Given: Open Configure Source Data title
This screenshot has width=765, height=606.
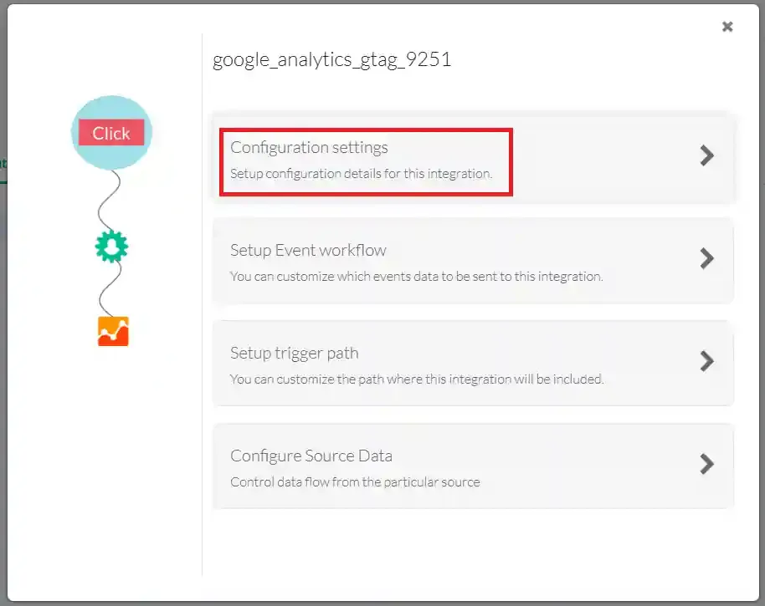Looking at the screenshot, I should pyautogui.click(x=311, y=456).
